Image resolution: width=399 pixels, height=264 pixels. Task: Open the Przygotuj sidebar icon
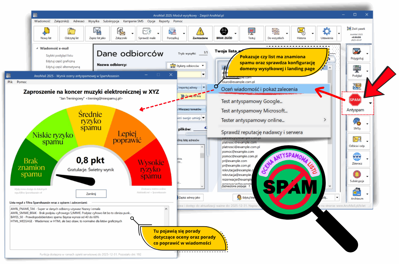coord(357,54)
